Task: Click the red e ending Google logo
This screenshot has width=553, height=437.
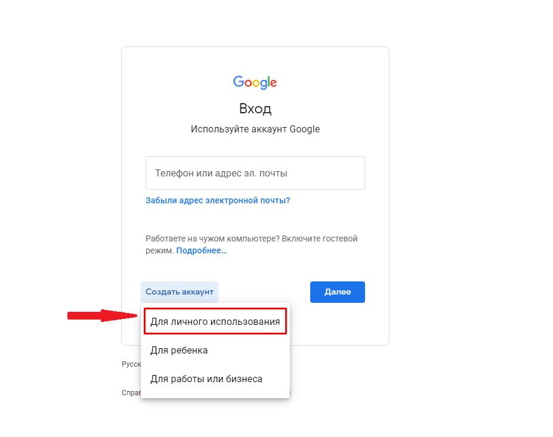Action: pyautogui.click(x=274, y=83)
